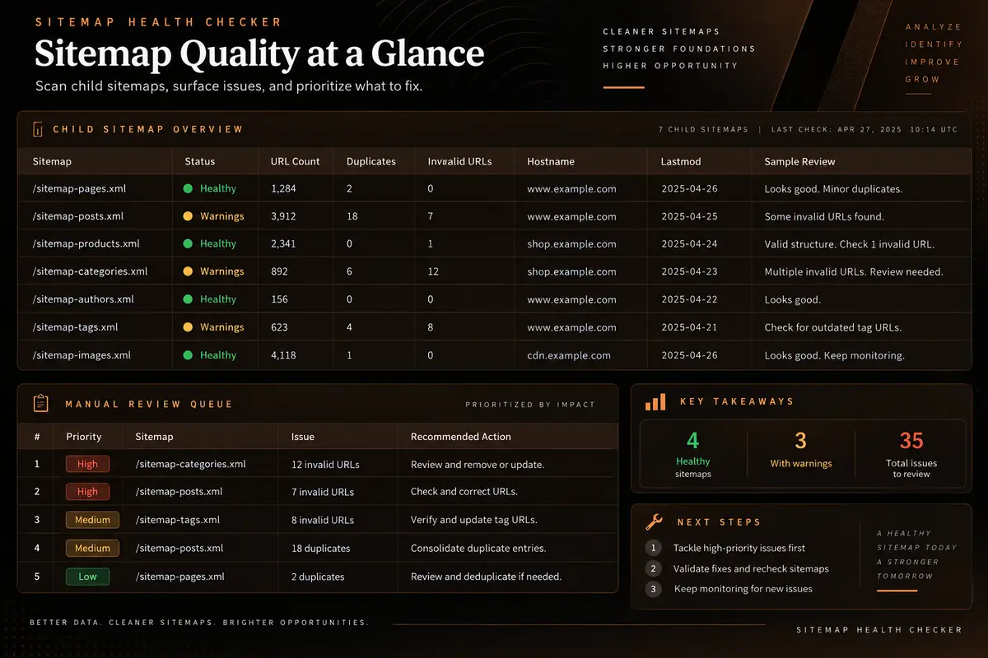Click 'Keep monitoring for new issues' step
The width and height of the screenshot is (988, 658).
(743, 589)
